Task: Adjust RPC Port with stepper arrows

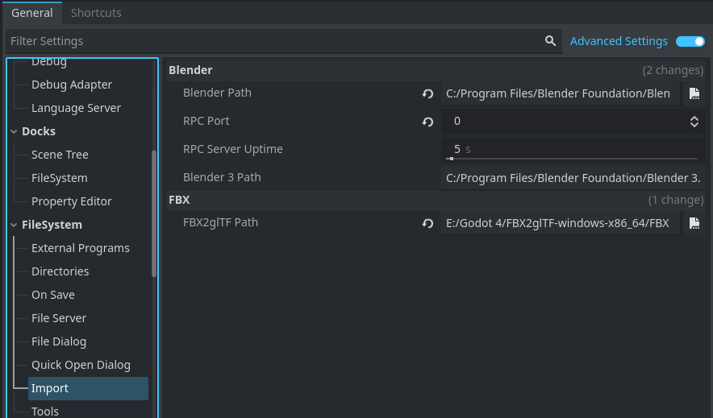Action: tap(694, 122)
